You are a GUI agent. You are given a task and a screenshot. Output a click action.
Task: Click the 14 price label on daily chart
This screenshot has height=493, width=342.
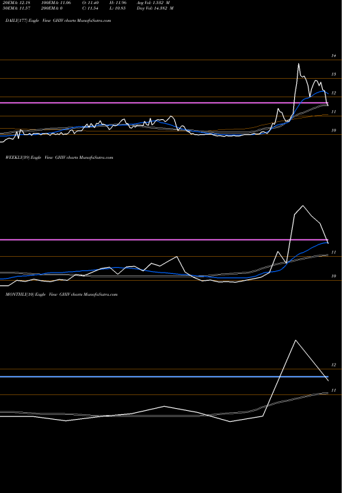pyautogui.click(x=334, y=55)
